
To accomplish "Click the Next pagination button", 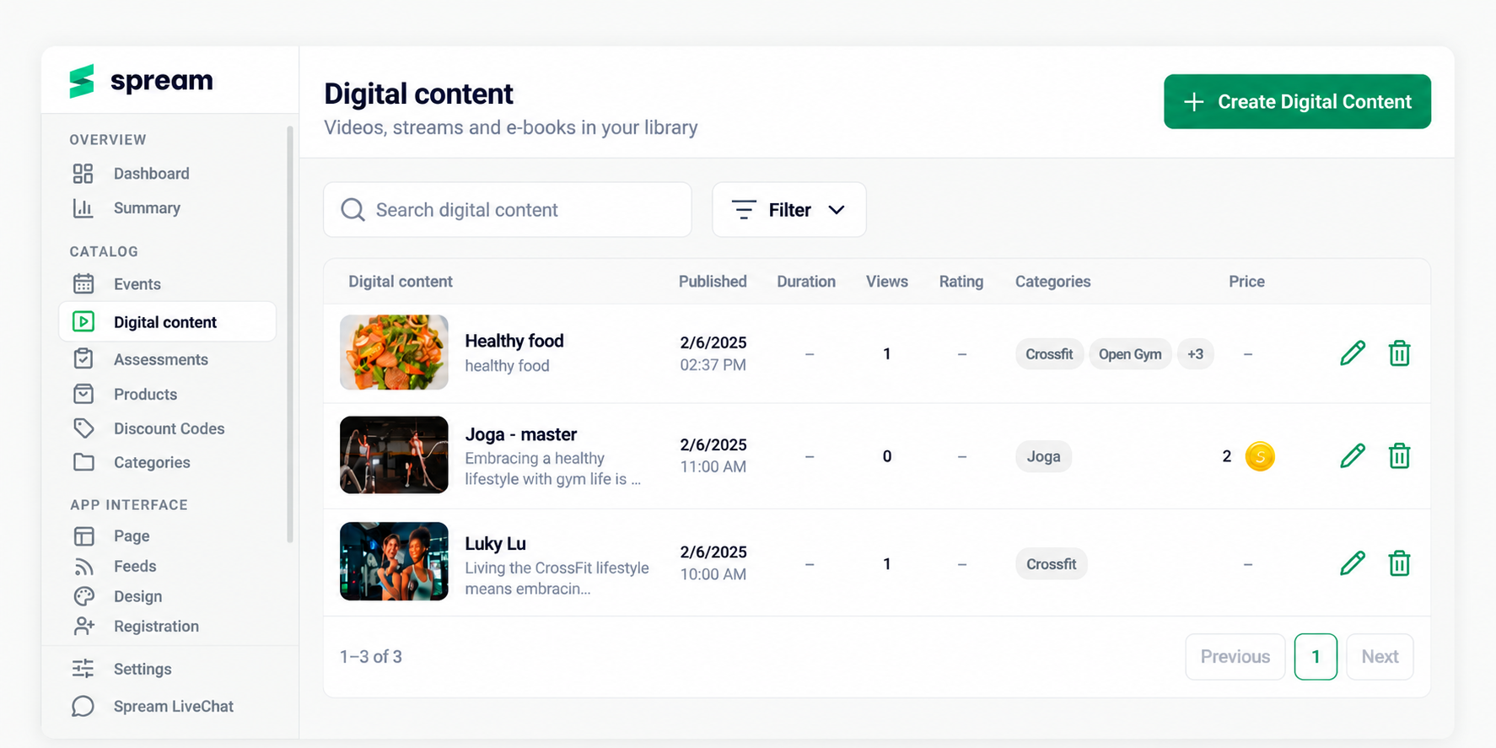I will [1380, 657].
